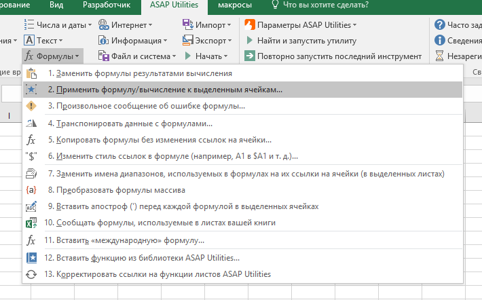482x300 pixels.
Task: Click the lightbulb icon in the Tell Me box
Action: [x=275, y=5]
